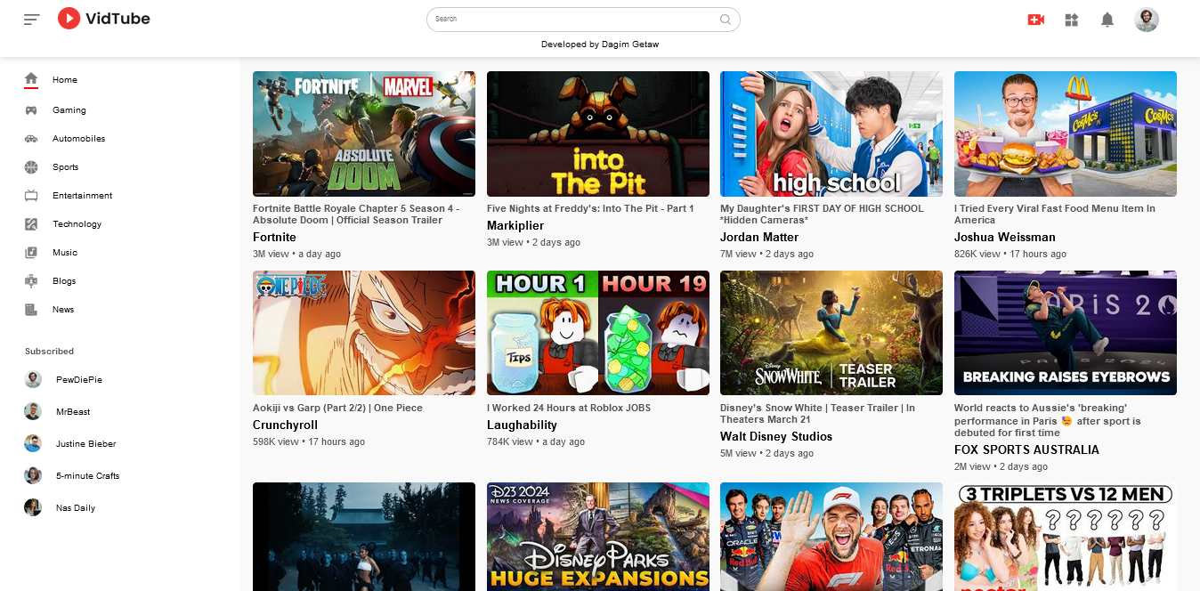Click PewDiePie's avatar image

point(33,379)
